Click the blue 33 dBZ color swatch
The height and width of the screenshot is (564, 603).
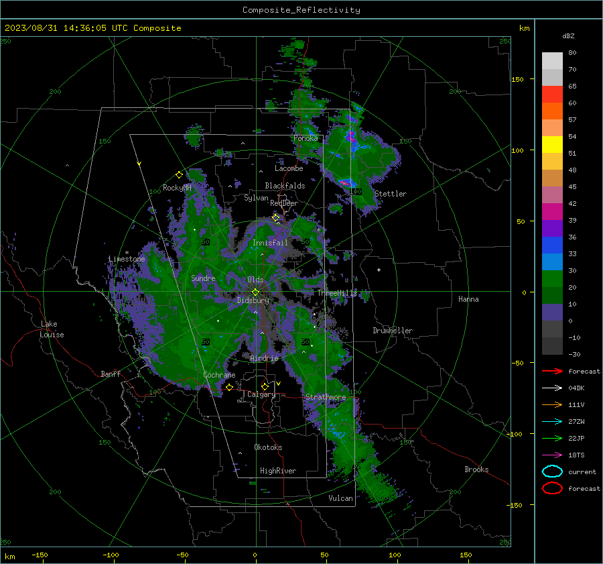pos(552,245)
